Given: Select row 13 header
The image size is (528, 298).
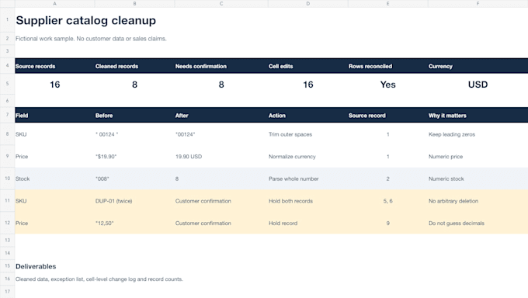Looking at the screenshot, I should [x=8, y=240].
